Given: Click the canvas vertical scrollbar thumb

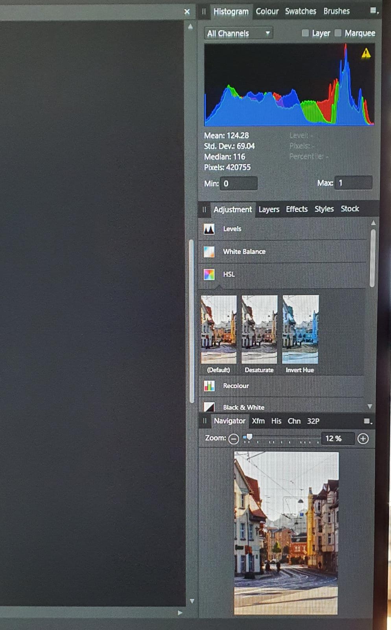Looking at the screenshot, I should (x=192, y=321).
